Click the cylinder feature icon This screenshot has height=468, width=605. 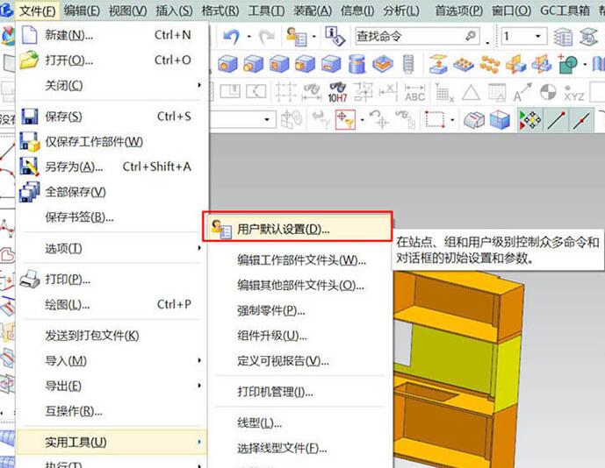(357, 64)
